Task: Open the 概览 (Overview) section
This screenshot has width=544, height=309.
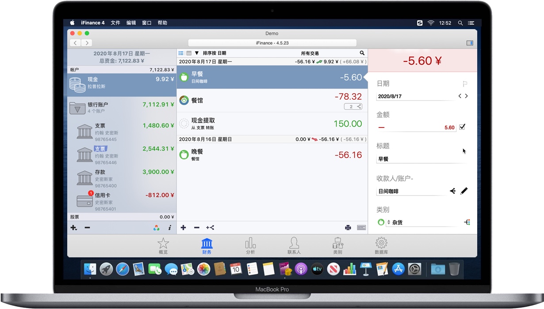Action: click(x=163, y=245)
